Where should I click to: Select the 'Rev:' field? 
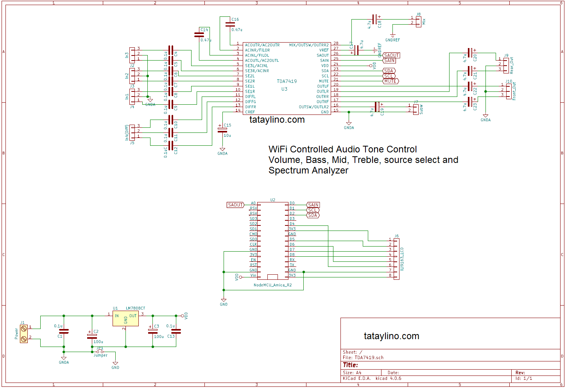point(520,372)
